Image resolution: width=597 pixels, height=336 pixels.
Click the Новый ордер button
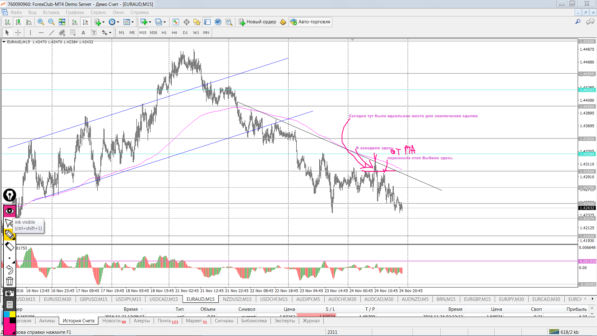pyautogui.click(x=257, y=22)
